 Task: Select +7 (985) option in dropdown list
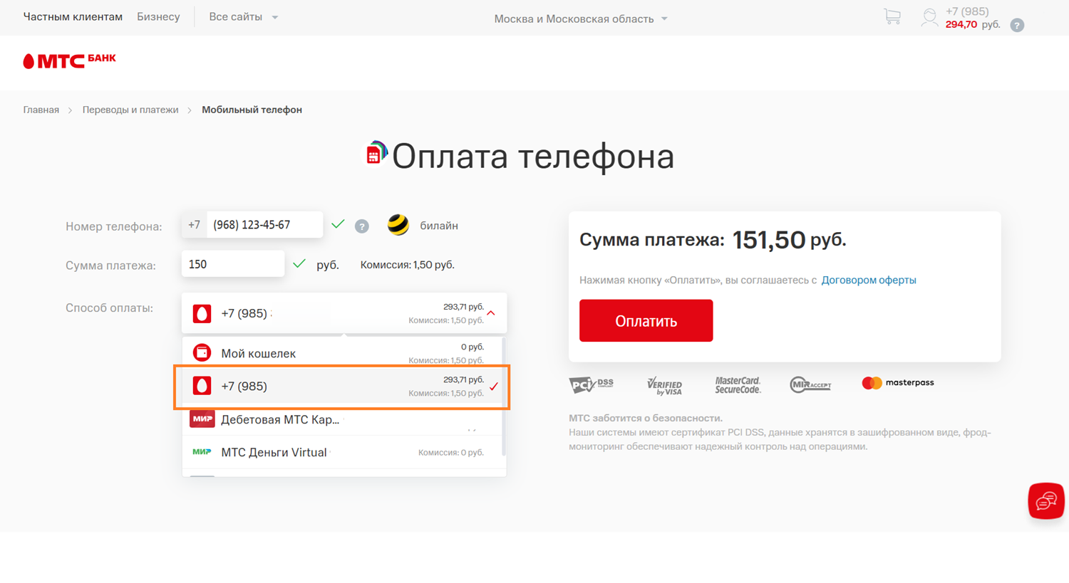[x=343, y=387]
